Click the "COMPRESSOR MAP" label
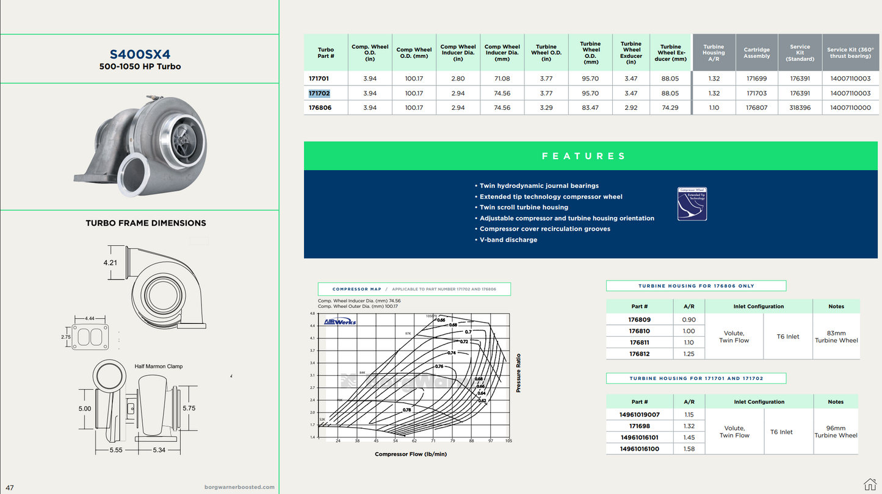 (x=356, y=289)
